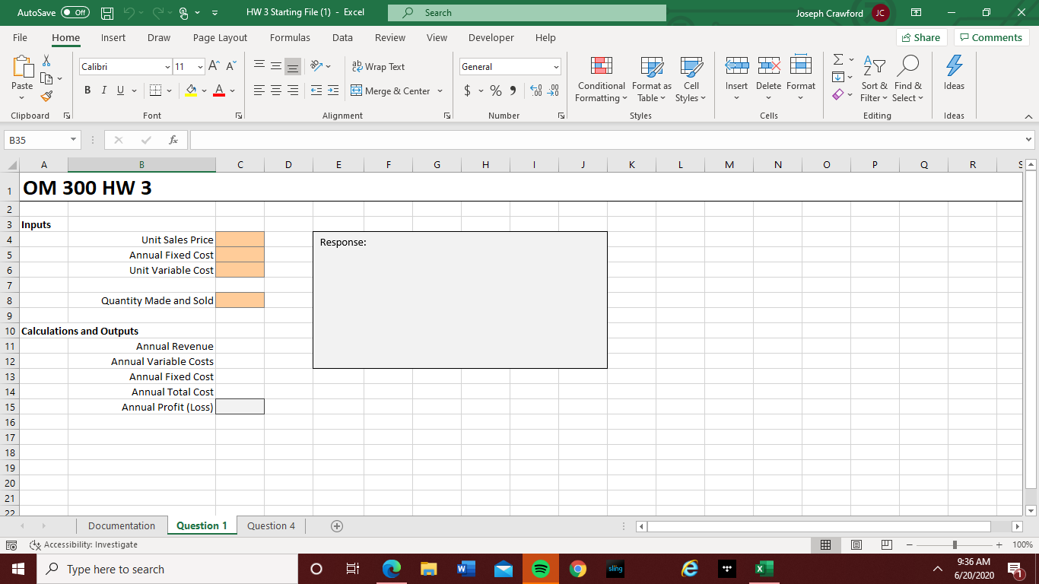Toggle Underline formatting
Screen dimensions: 1039x584
119,90
